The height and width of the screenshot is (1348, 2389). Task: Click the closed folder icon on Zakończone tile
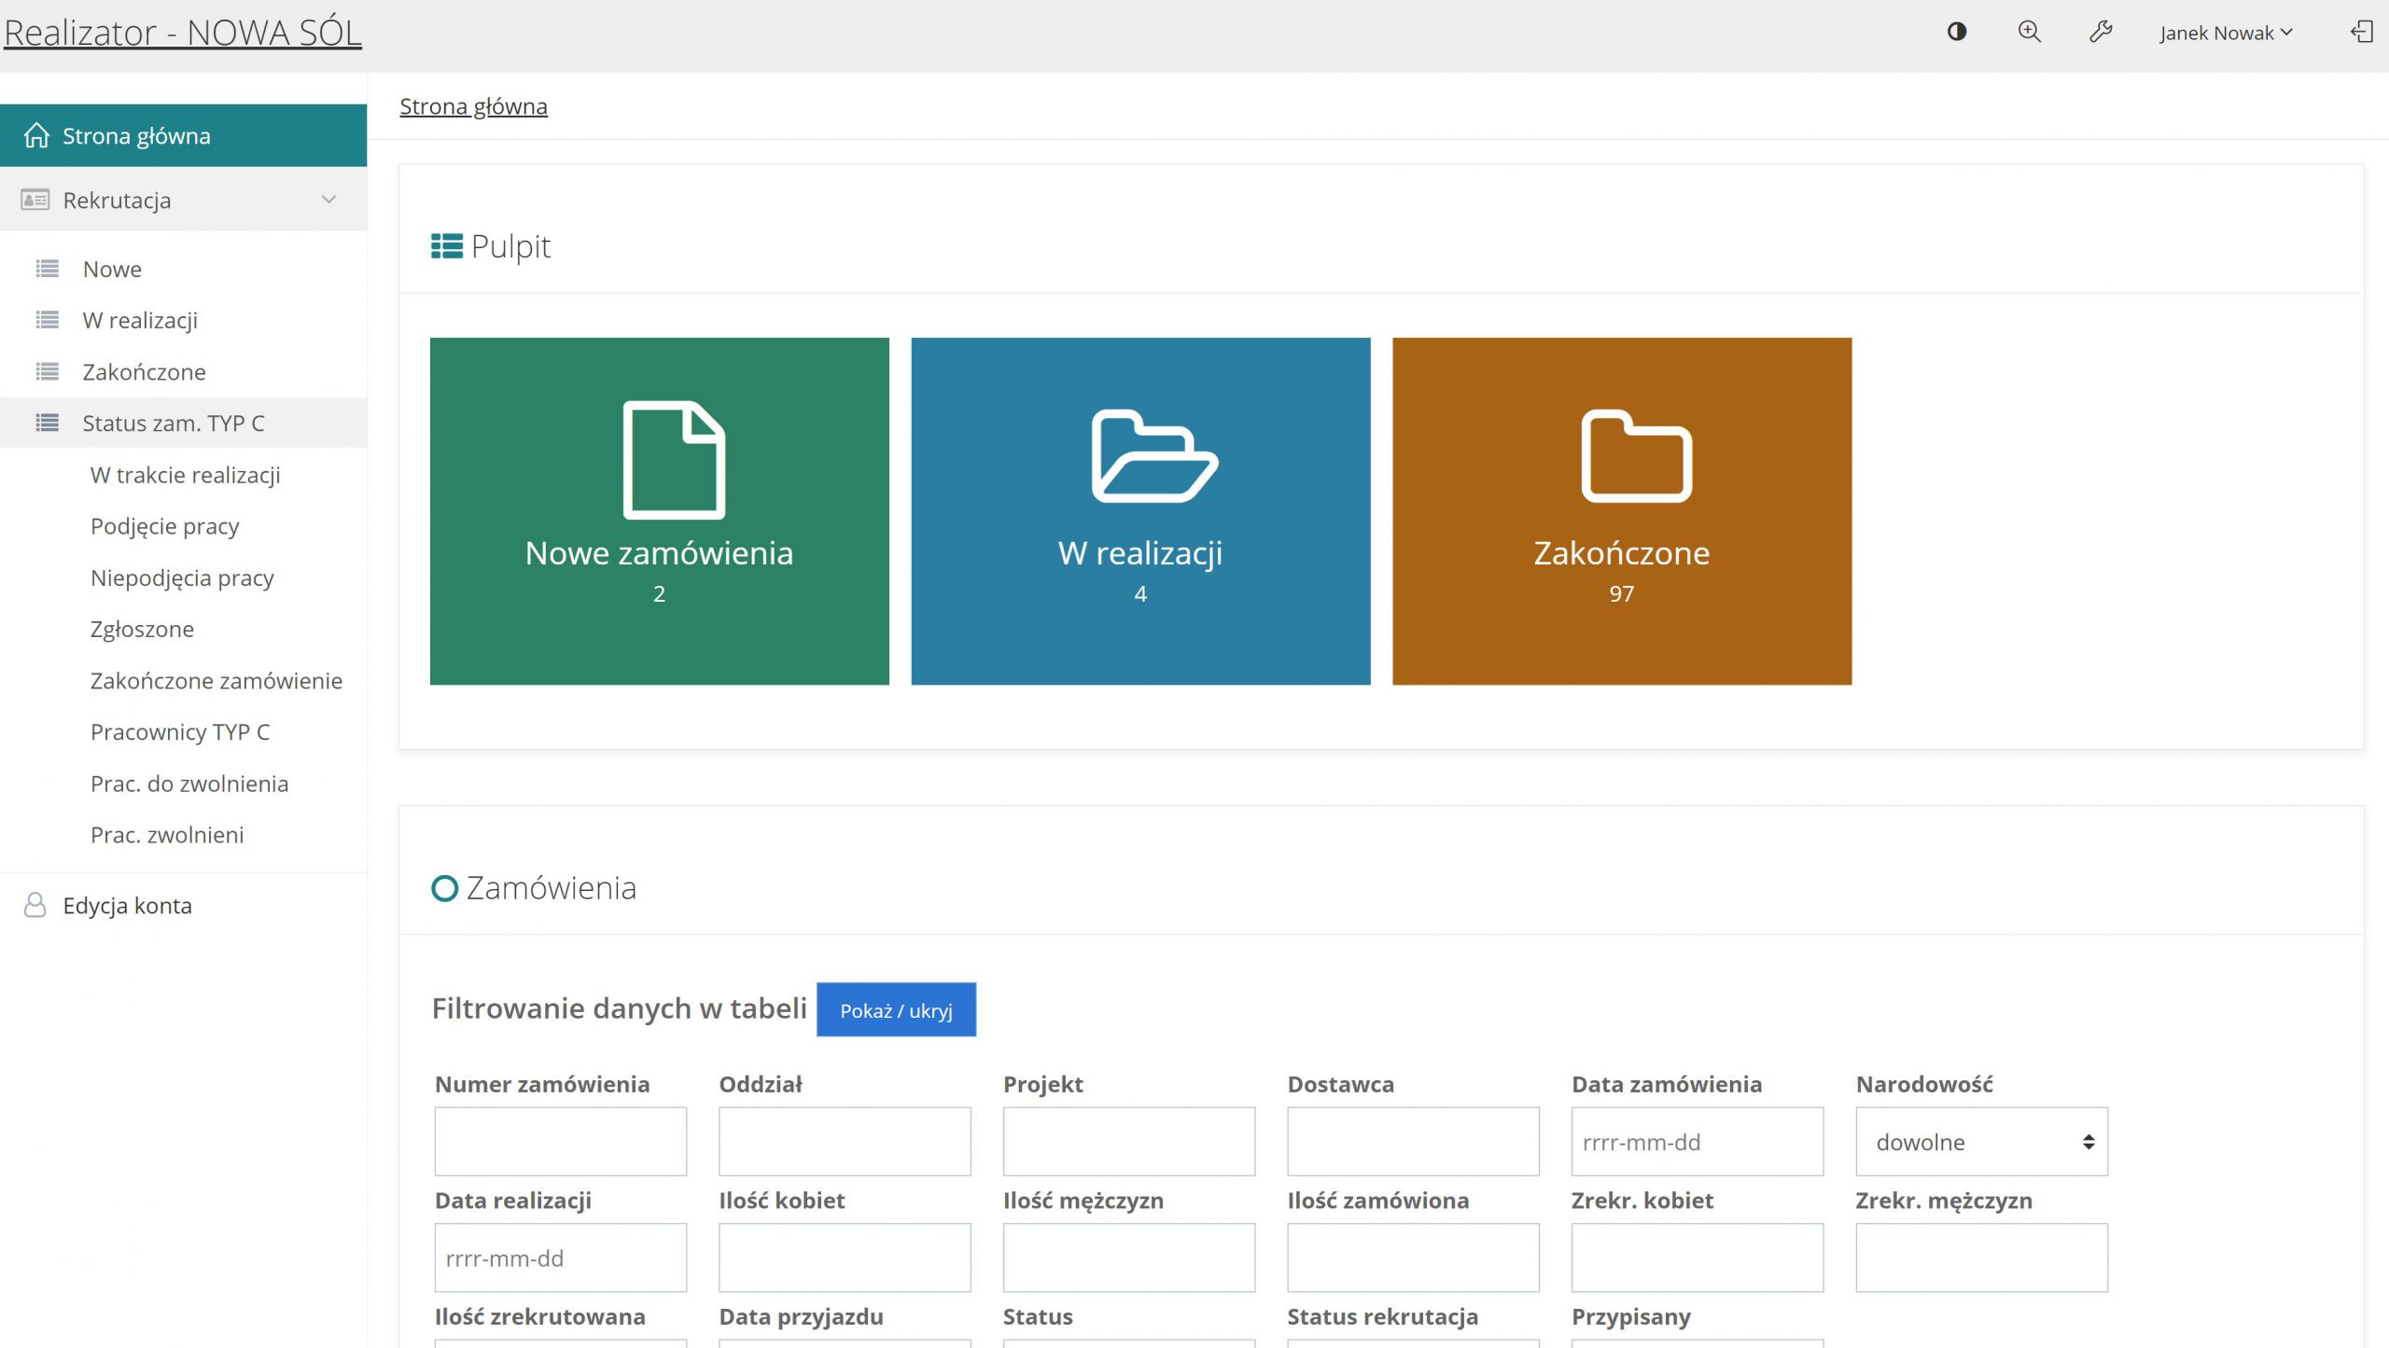tap(1636, 456)
